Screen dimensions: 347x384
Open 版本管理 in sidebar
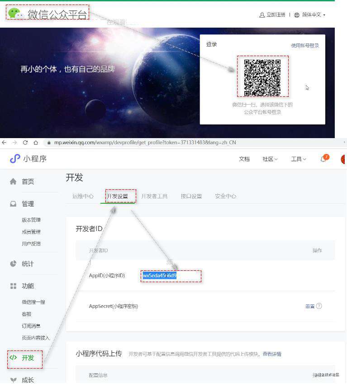point(31,220)
